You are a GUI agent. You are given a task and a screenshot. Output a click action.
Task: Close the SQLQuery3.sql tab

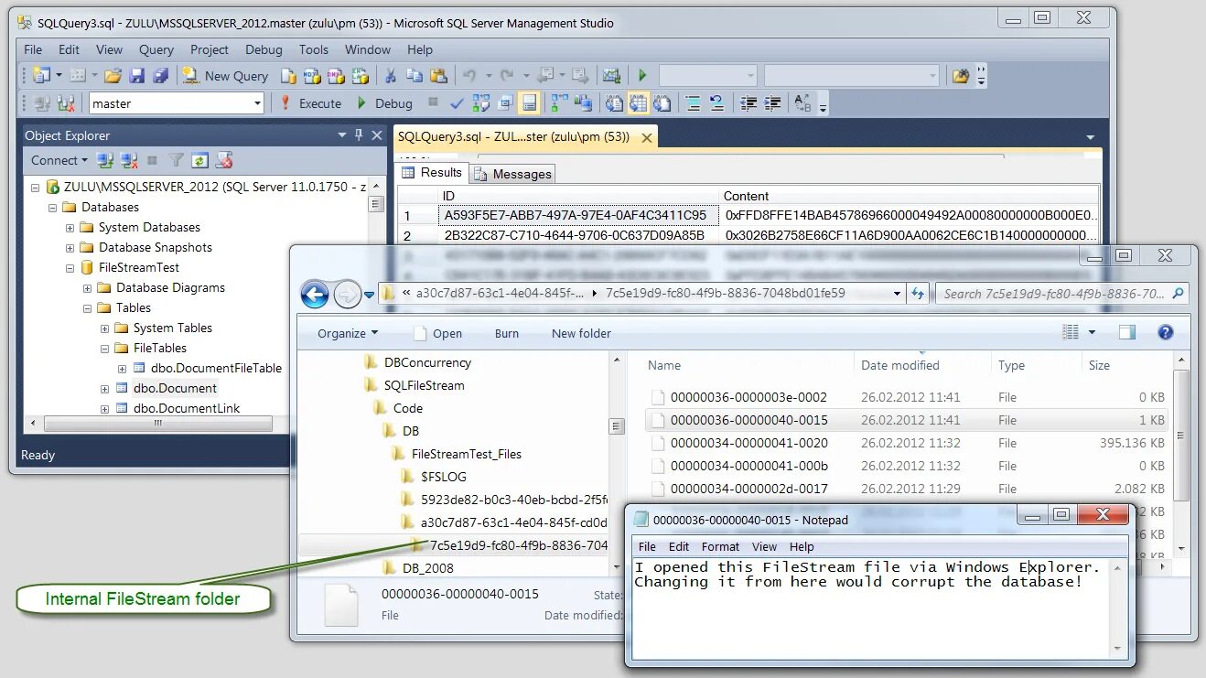tap(647, 137)
